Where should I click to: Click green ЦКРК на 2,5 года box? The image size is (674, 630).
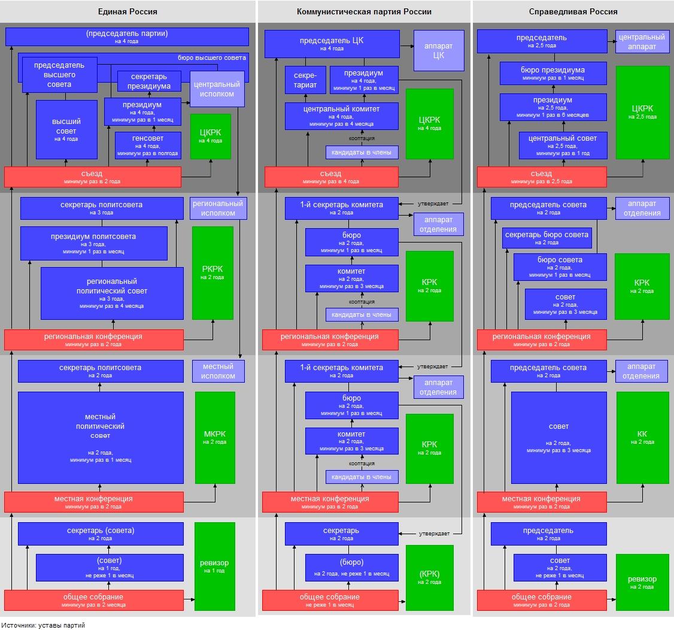click(x=642, y=112)
